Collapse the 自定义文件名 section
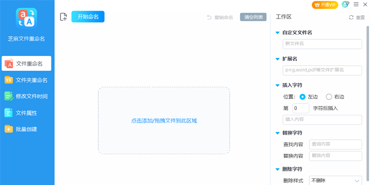The image size is (371, 185). click(277, 33)
